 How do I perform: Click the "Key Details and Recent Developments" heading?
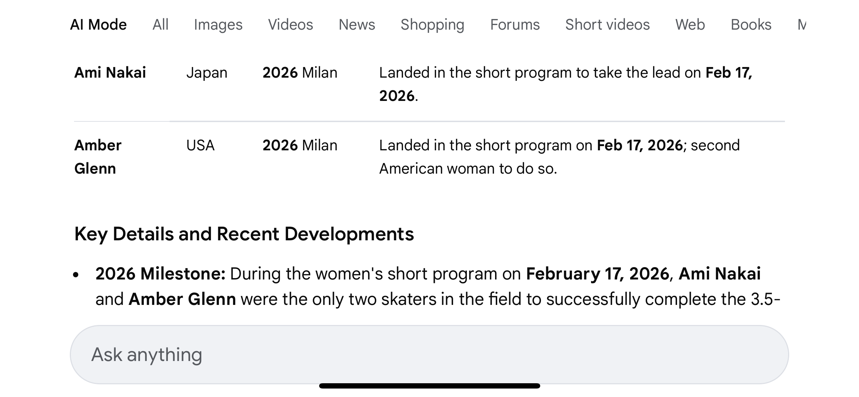pyautogui.click(x=244, y=234)
